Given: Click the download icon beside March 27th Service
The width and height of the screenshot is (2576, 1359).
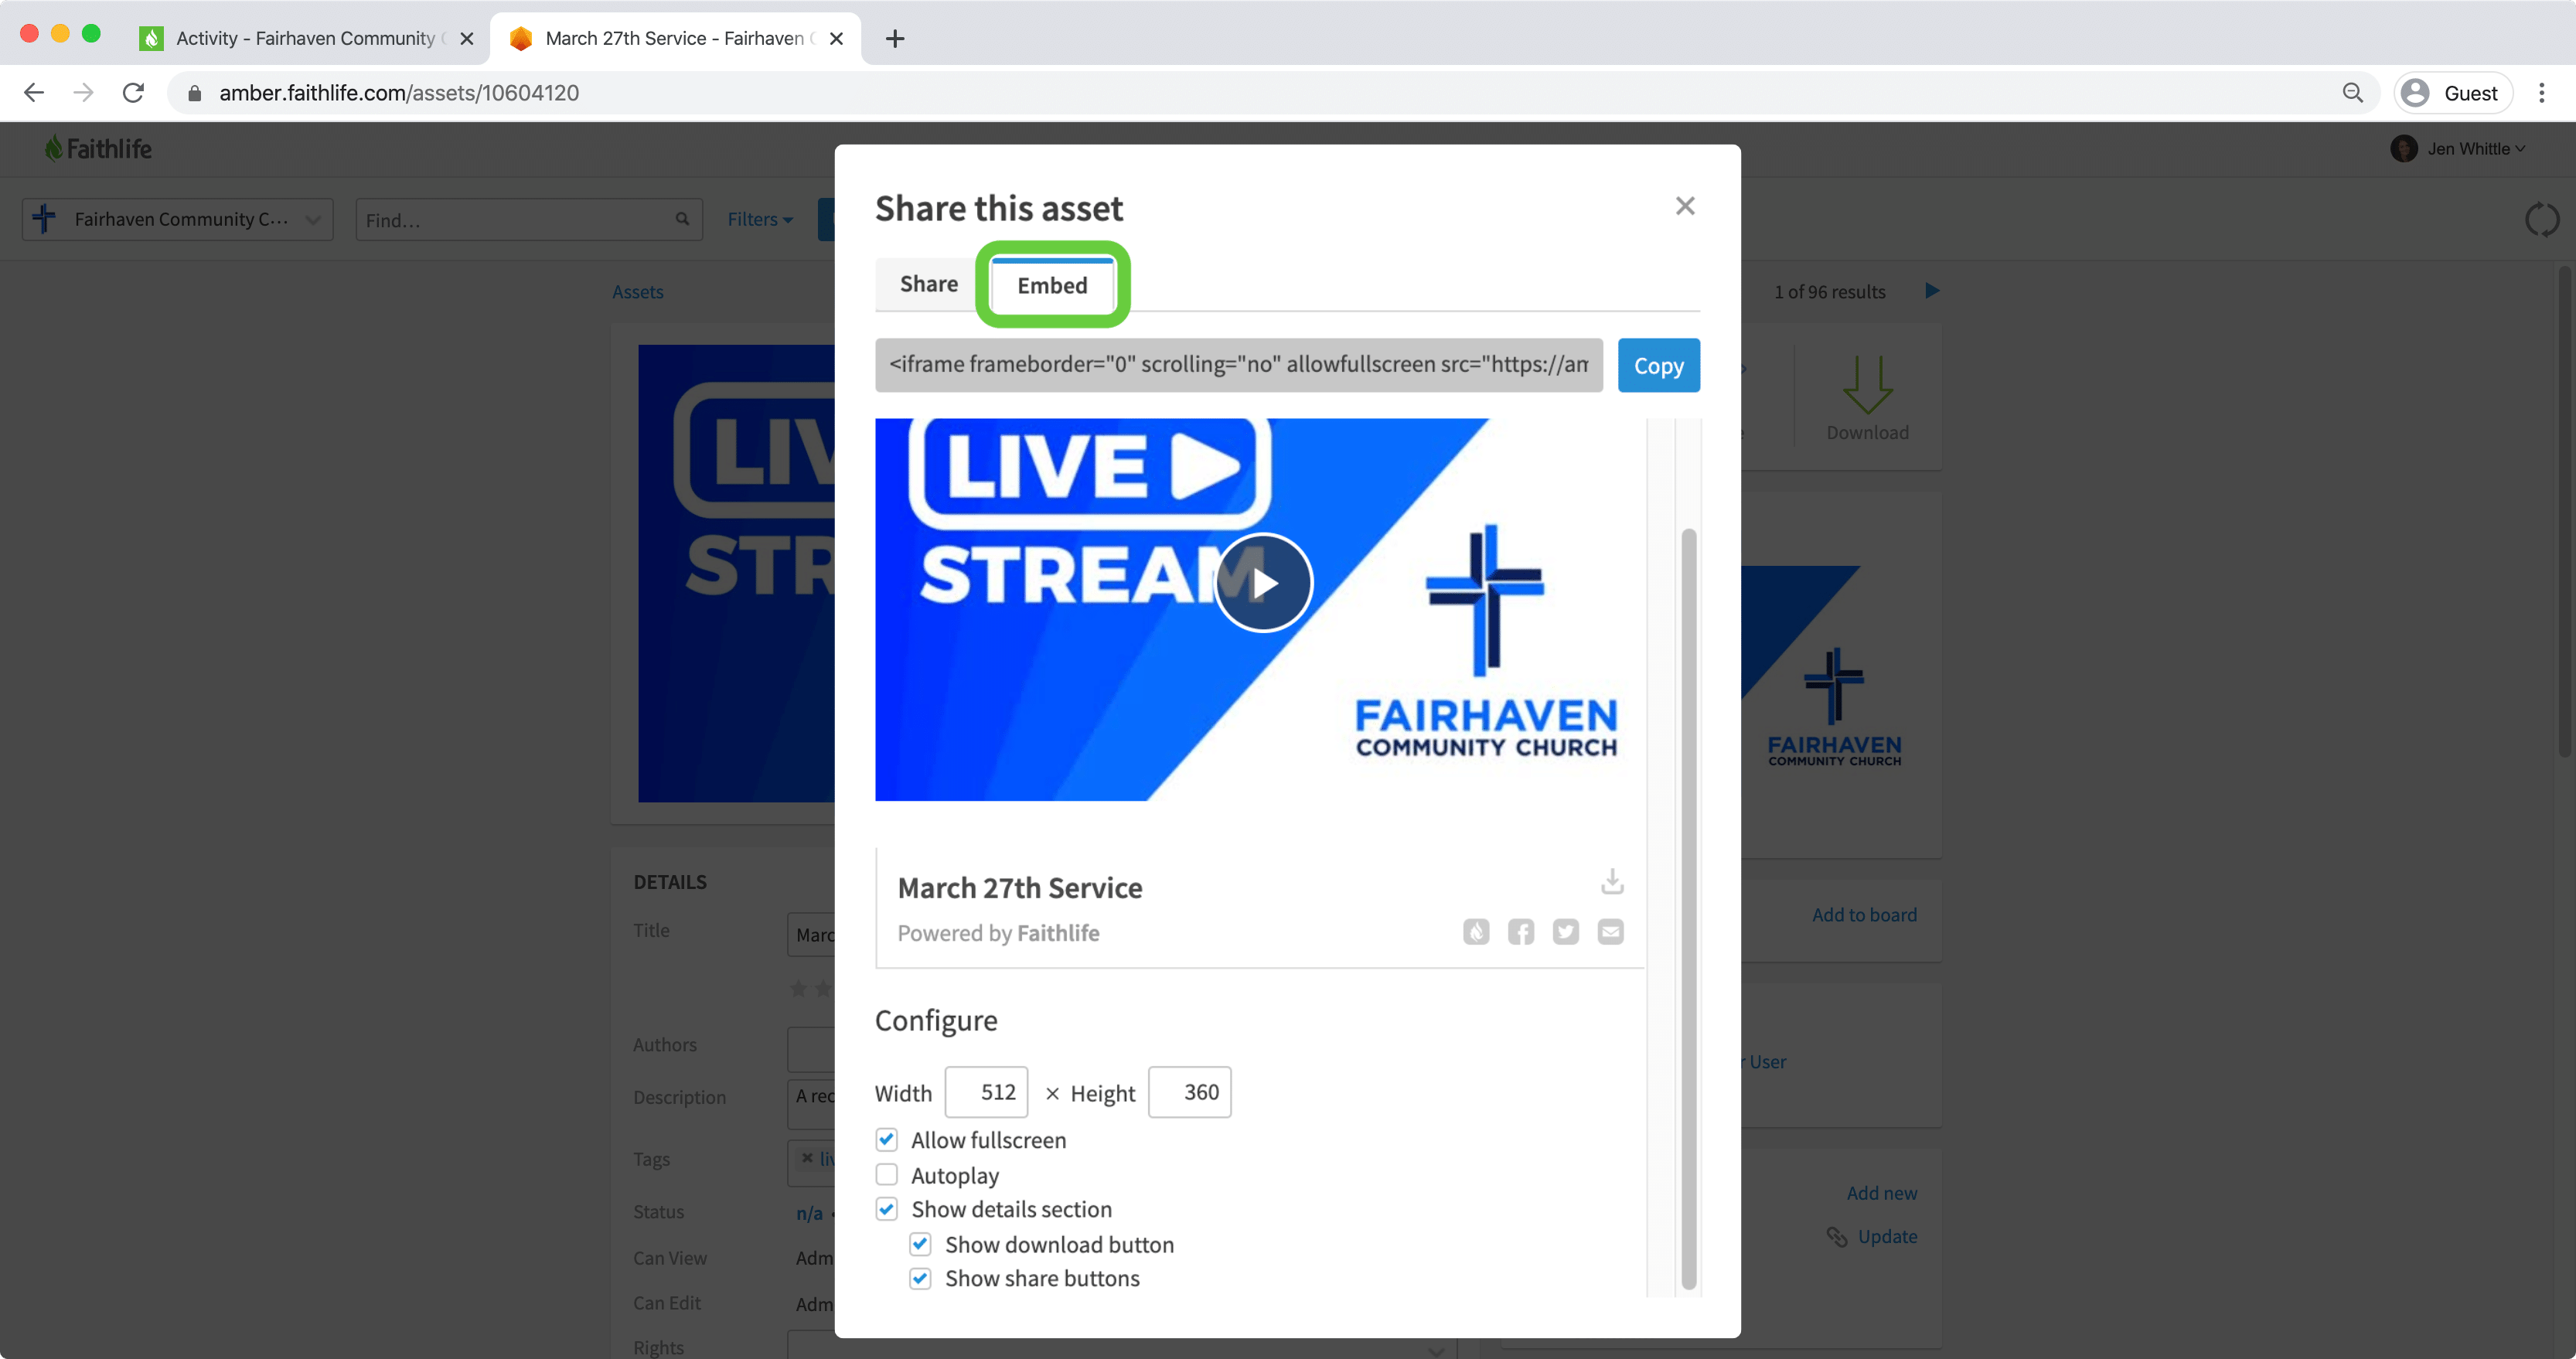Looking at the screenshot, I should (1611, 881).
